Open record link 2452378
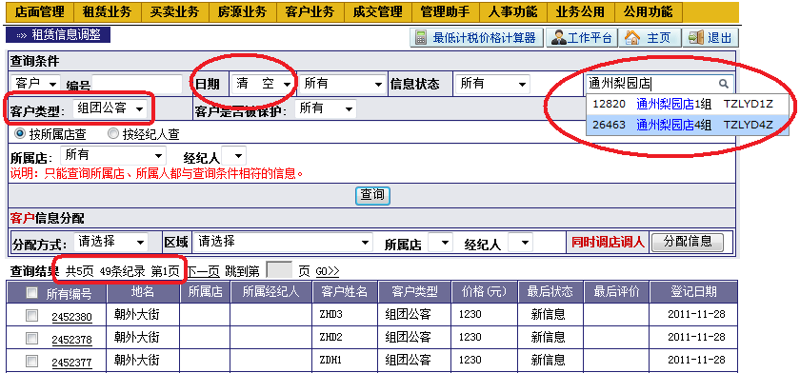800x373 pixels. point(72,340)
